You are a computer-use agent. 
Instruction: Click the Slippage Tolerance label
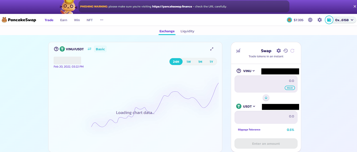pyautogui.click(x=249, y=130)
